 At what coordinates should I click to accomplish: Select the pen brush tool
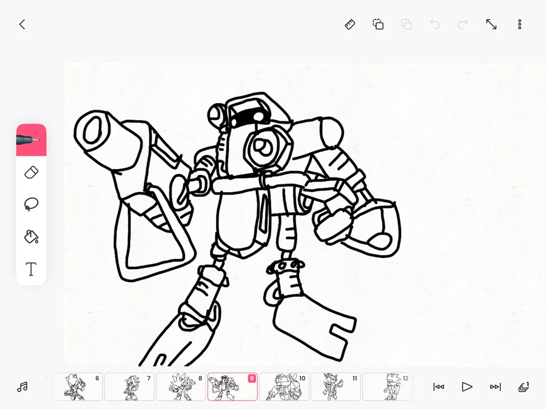click(32, 140)
